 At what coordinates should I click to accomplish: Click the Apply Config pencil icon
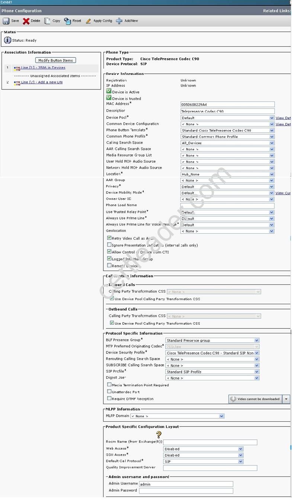pos(89,21)
